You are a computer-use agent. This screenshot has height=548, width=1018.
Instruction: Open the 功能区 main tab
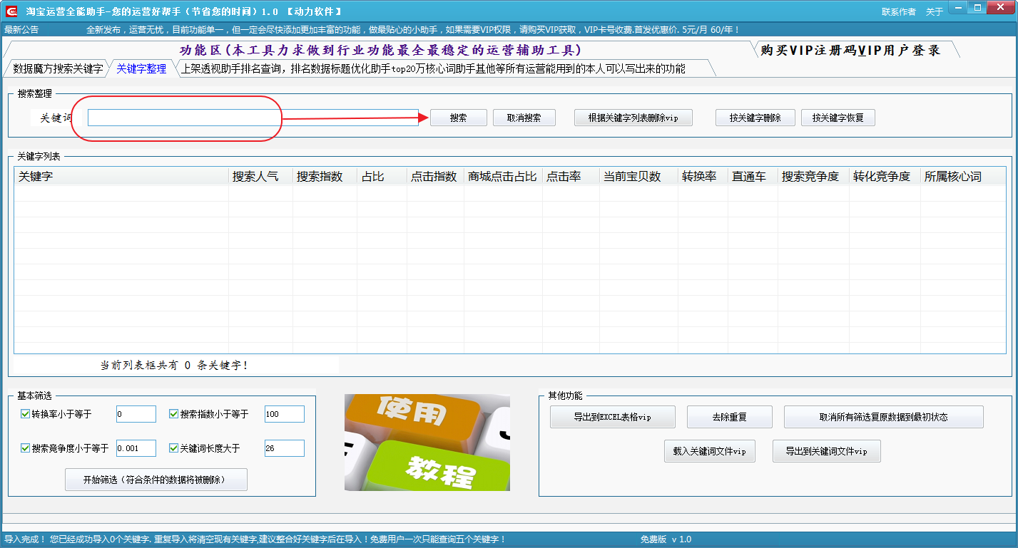[380, 50]
